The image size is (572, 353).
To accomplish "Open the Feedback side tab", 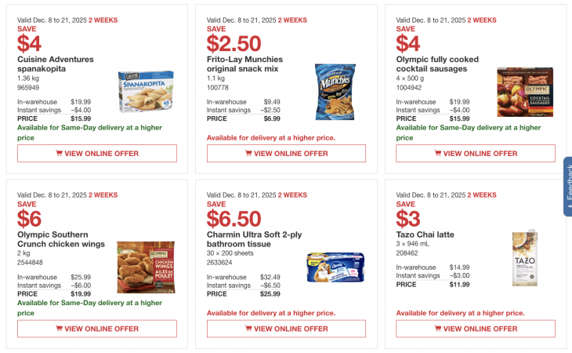I will tap(567, 187).
